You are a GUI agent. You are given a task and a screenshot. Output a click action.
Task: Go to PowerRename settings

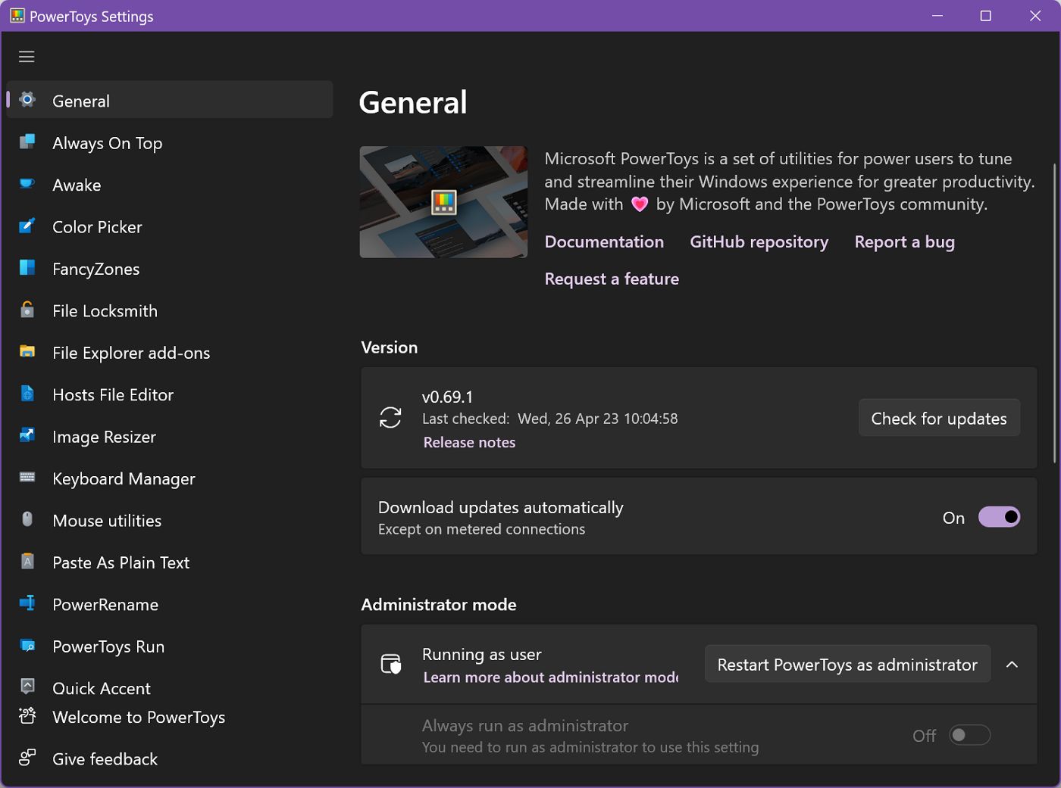170,605
